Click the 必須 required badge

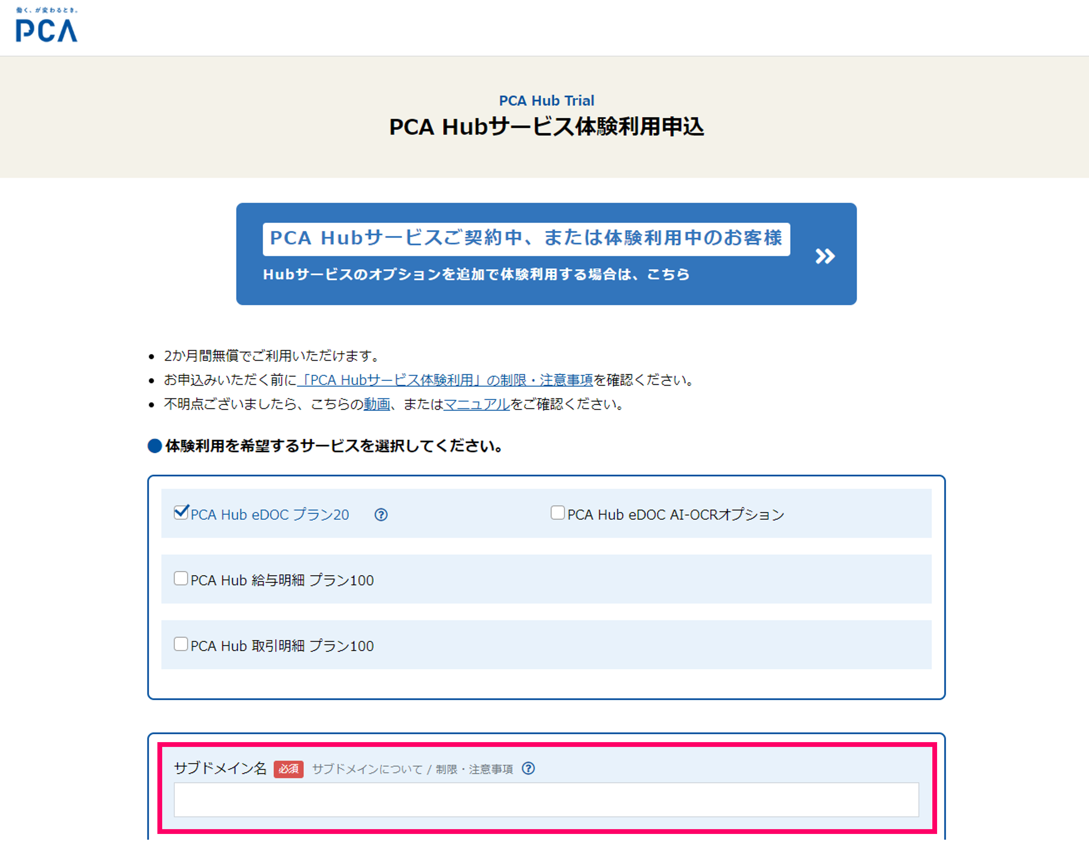point(288,769)
